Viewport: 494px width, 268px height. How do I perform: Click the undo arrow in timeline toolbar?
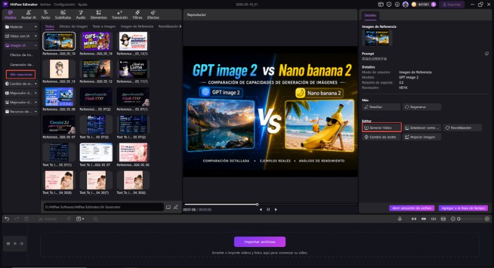(x=7, y=219)
